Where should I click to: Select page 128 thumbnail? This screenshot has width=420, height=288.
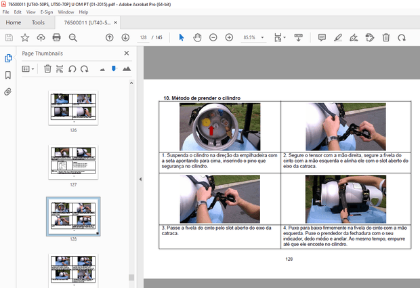73,216
